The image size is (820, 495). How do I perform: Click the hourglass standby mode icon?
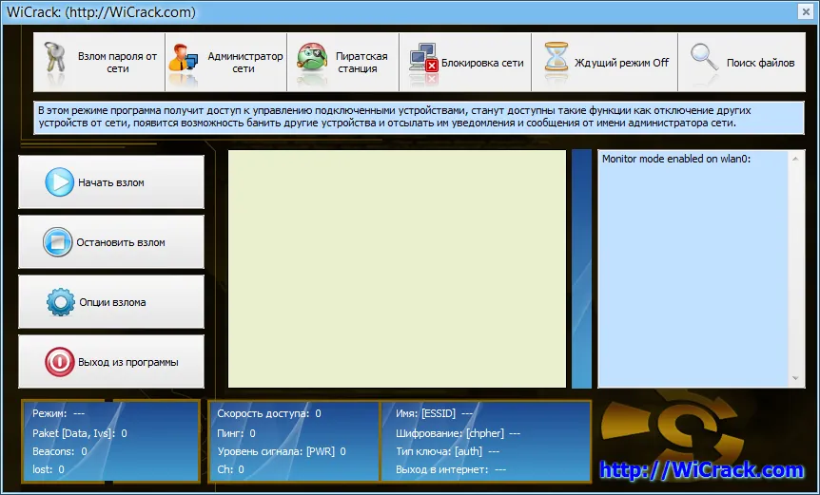pyautogui.click(x=556, y=57)
